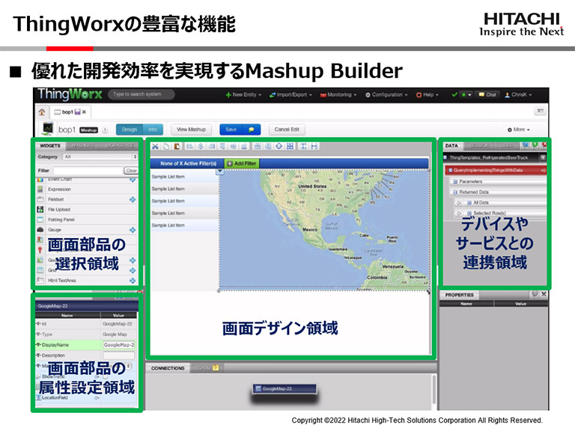
Task: Click the speech bubble icon next to Save
Action: pyautogui.click(x=252, y=129)
